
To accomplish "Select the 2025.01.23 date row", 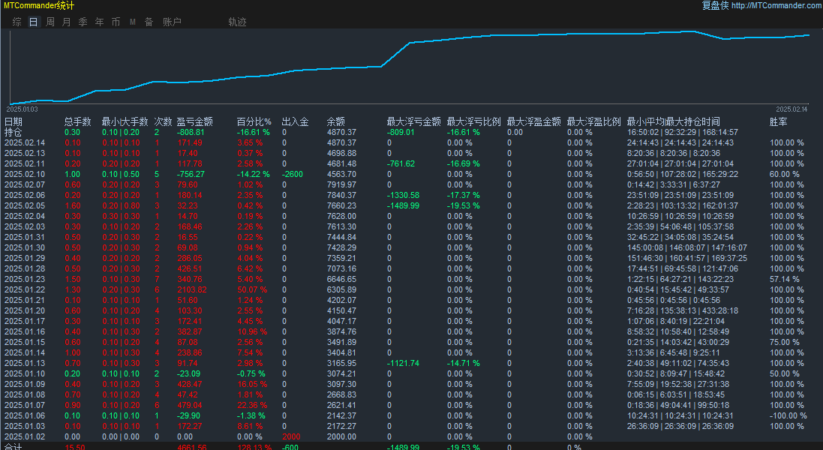I will click(x=25, y=279).
